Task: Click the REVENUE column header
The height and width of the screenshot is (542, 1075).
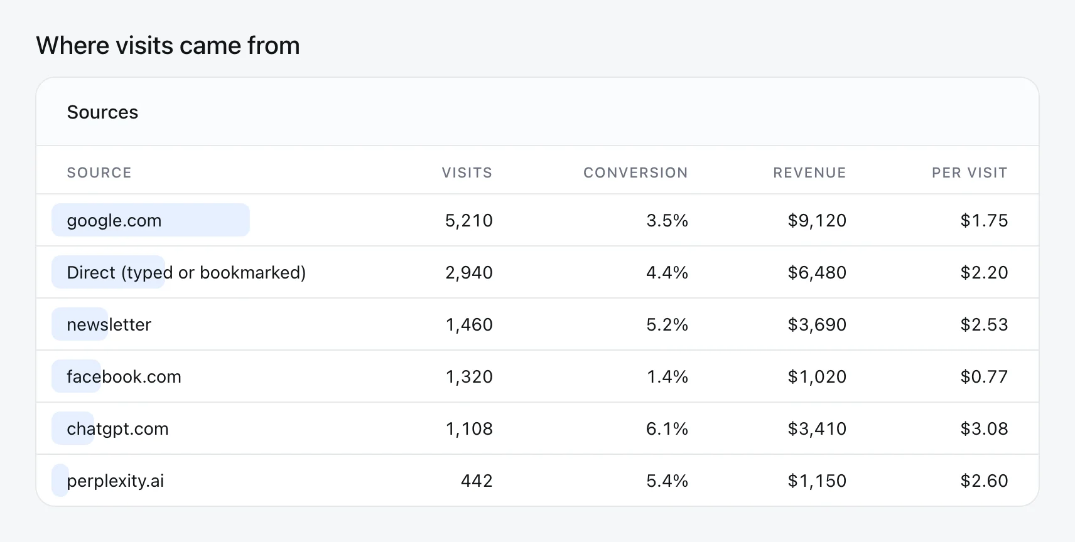Action: pos(809,173)
